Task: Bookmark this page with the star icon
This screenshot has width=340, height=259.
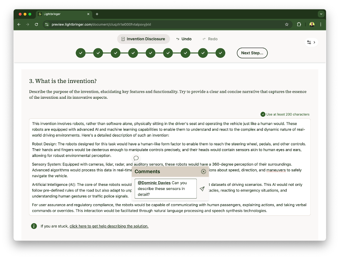Action: [287, 24]
